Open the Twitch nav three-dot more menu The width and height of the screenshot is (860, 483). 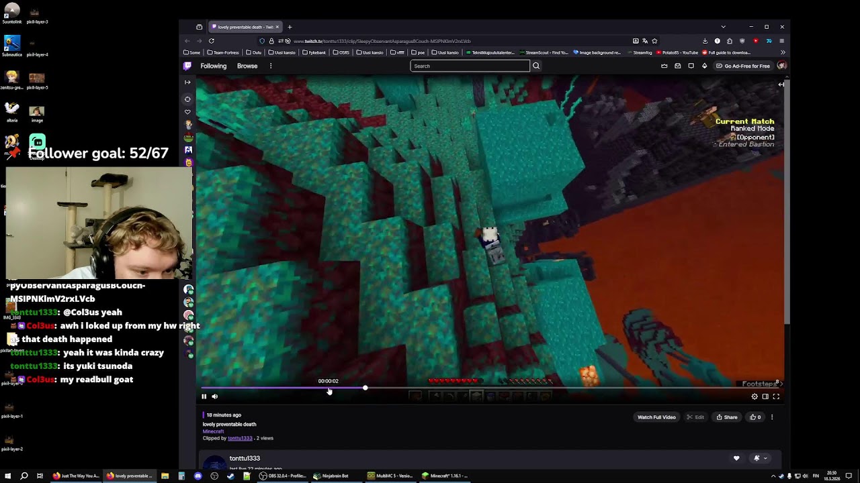click(x=271, y=66)
